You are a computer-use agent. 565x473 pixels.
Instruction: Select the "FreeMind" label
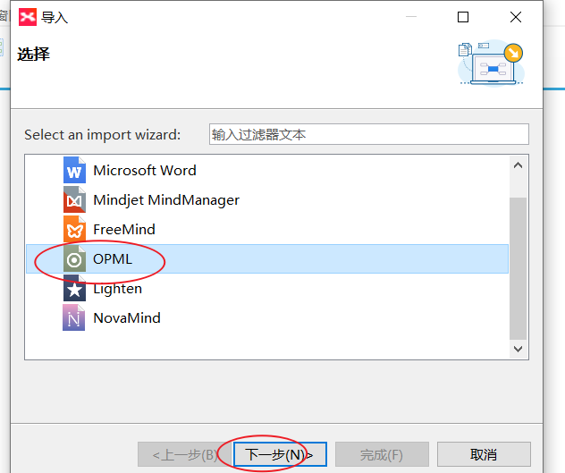click(124, 230)
